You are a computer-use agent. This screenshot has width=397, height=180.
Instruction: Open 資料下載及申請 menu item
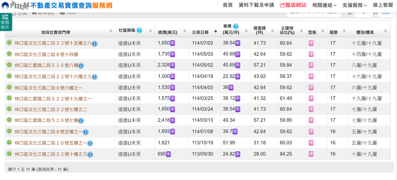pyautogui.click(x=256, y=5)
